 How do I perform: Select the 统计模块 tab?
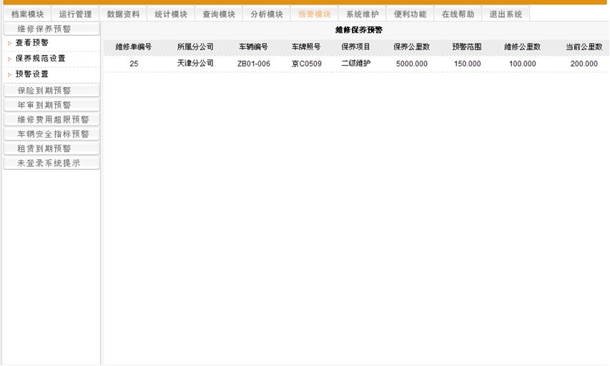point(171,14)
